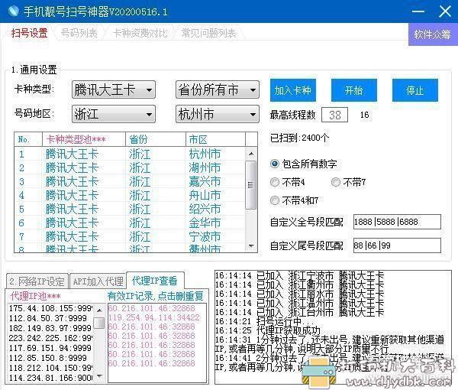The height and width of the screenshot is (390, 458).
Task: Expand the 腾讯大王卡 card type dropdown
Action: click(114, 89)
